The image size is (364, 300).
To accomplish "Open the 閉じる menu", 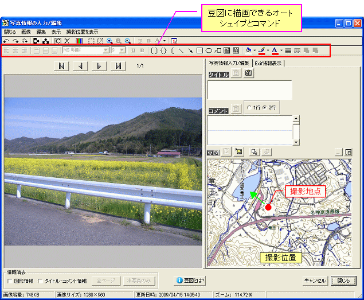I will (10, 32).
